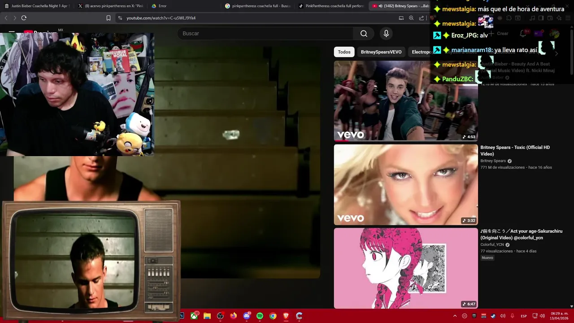Open ESP language input selector

[524, 316]
